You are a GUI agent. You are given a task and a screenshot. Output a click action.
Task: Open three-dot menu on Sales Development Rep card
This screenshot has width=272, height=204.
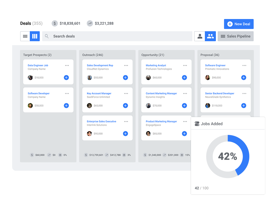click(126, 65)
